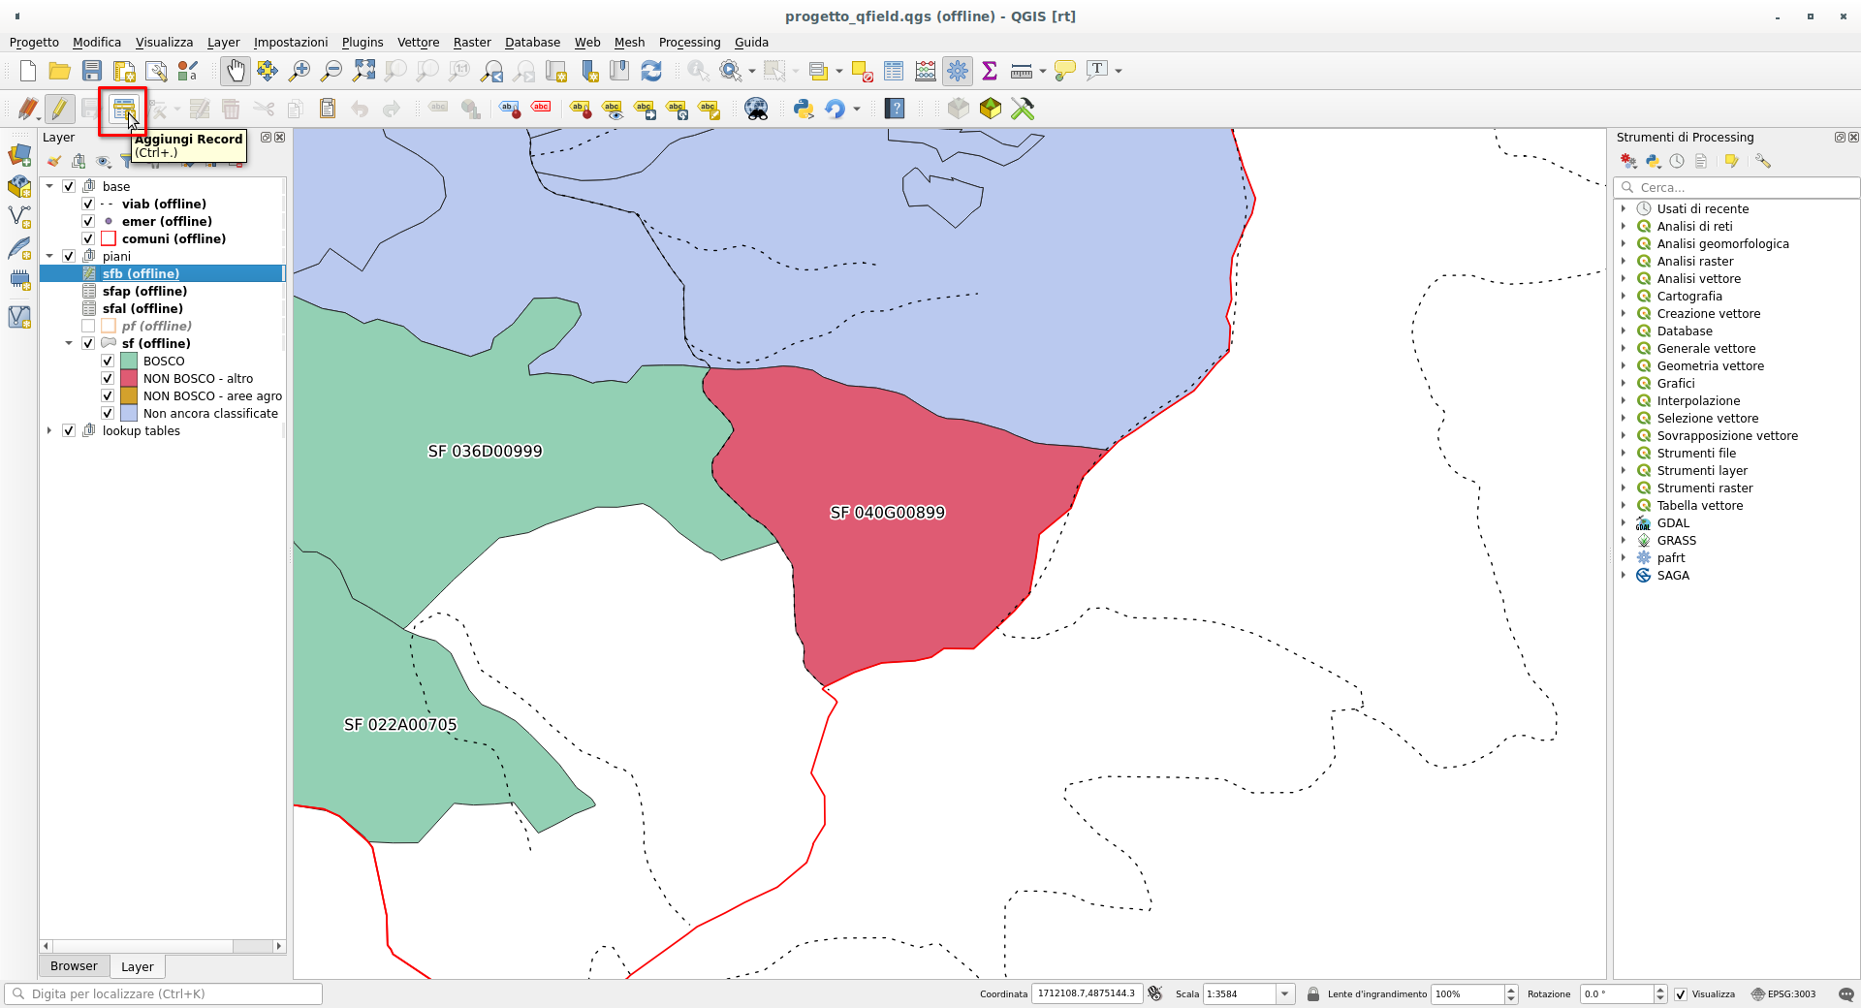Uncheck the BOSCO legend class

point(108,361)
